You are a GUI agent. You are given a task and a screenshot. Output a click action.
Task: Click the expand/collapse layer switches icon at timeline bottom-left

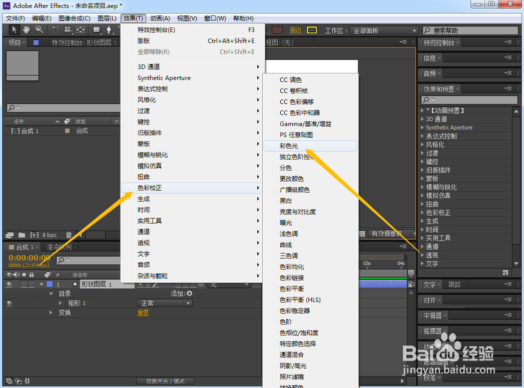(x=10, y=381)
